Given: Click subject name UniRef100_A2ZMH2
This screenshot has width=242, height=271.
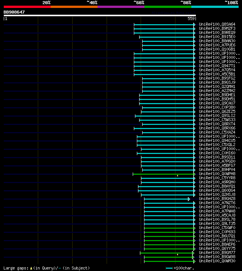Looking at the screenshot, I should (217, 91).
